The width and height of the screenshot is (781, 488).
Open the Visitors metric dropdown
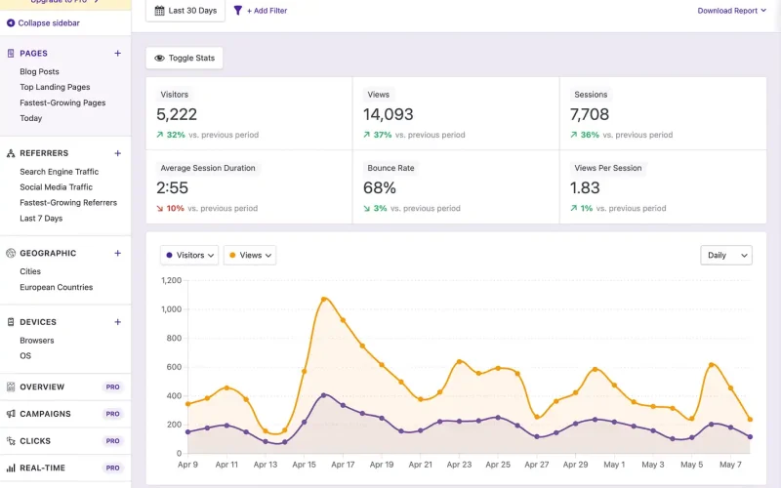pos(190,255)
